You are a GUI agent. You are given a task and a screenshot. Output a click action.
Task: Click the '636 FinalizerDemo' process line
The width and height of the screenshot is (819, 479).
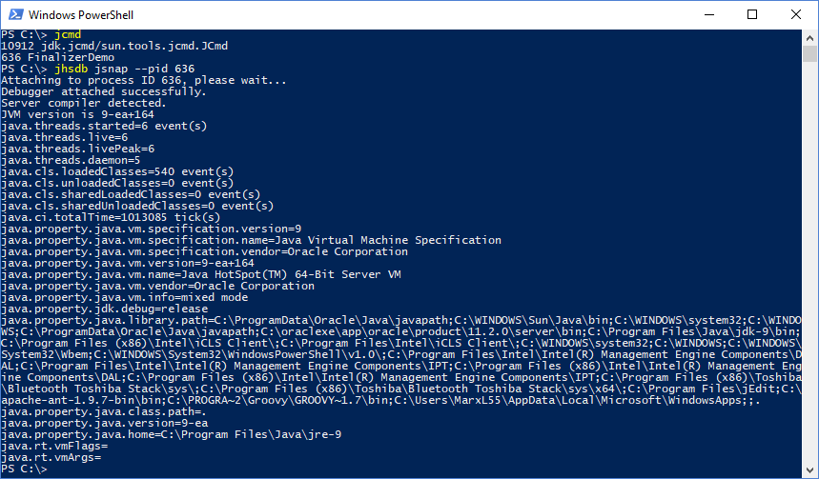(x=57, y=57)
